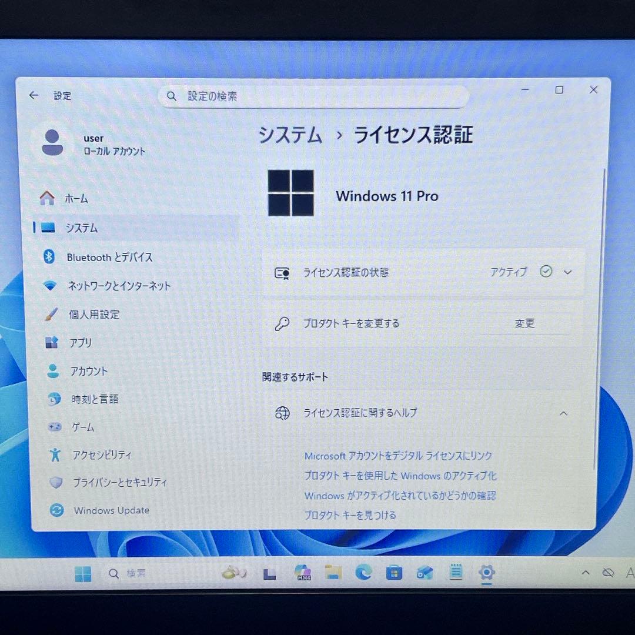
Task: Open Bluetooth とデバイス settings
Action: 136,257
